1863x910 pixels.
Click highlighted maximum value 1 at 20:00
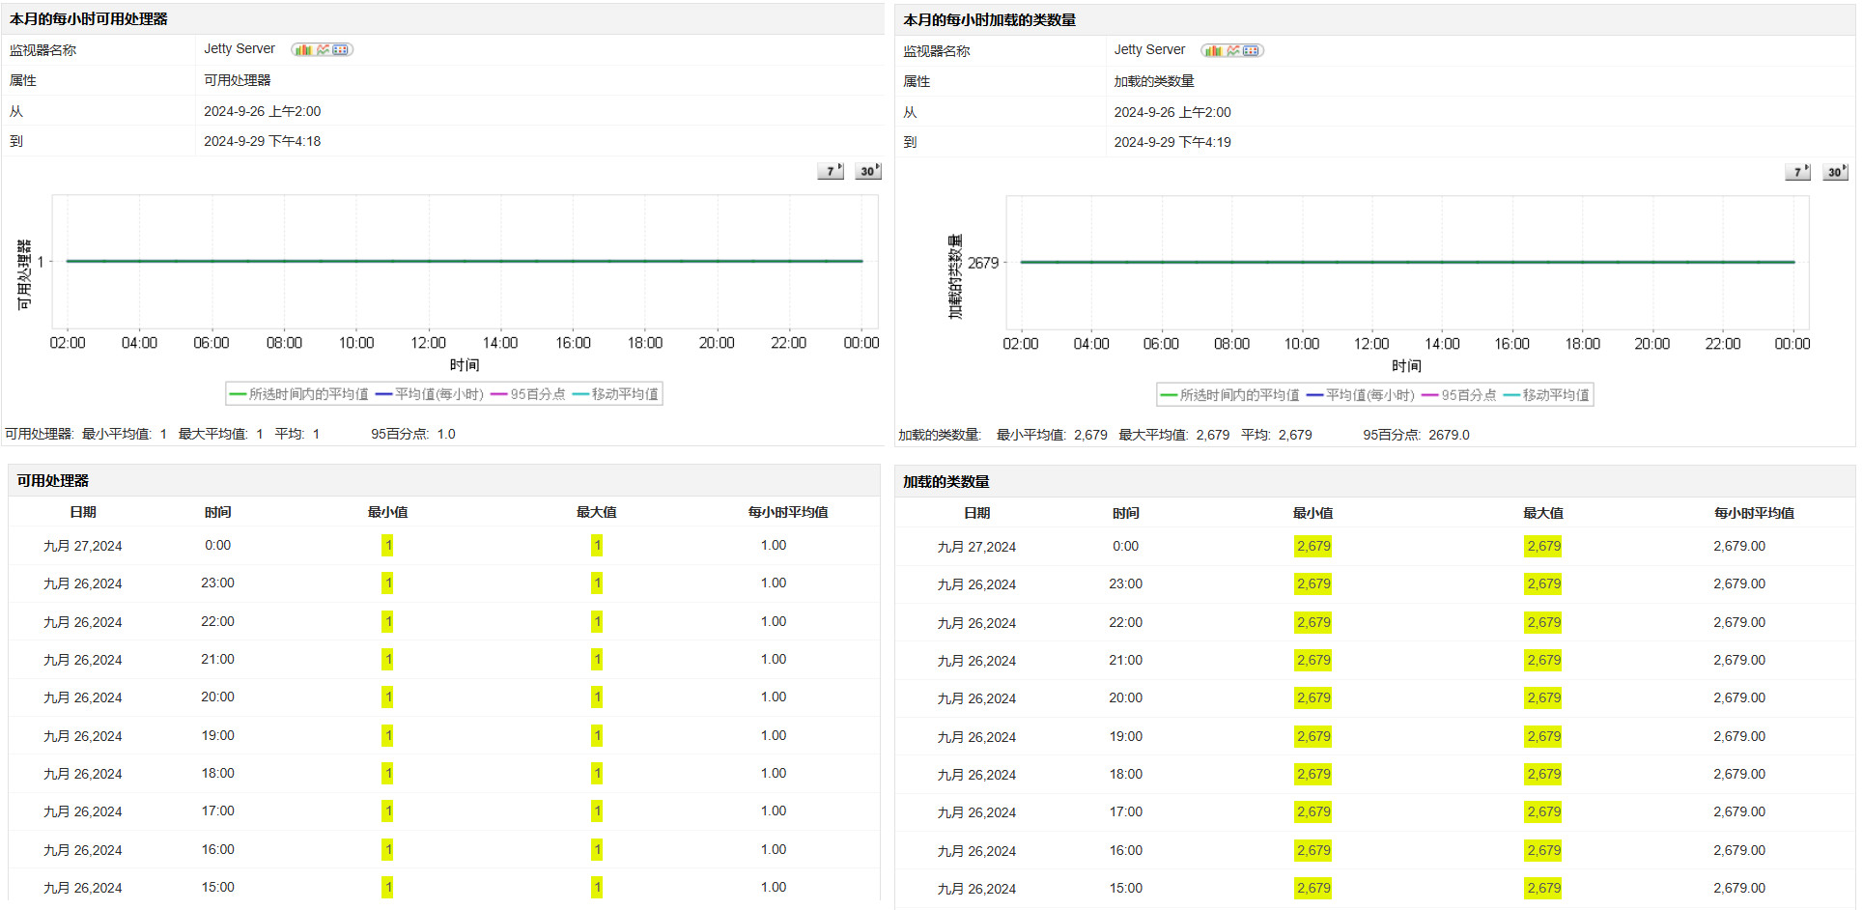pyautogui.click(x=597, y=697)
